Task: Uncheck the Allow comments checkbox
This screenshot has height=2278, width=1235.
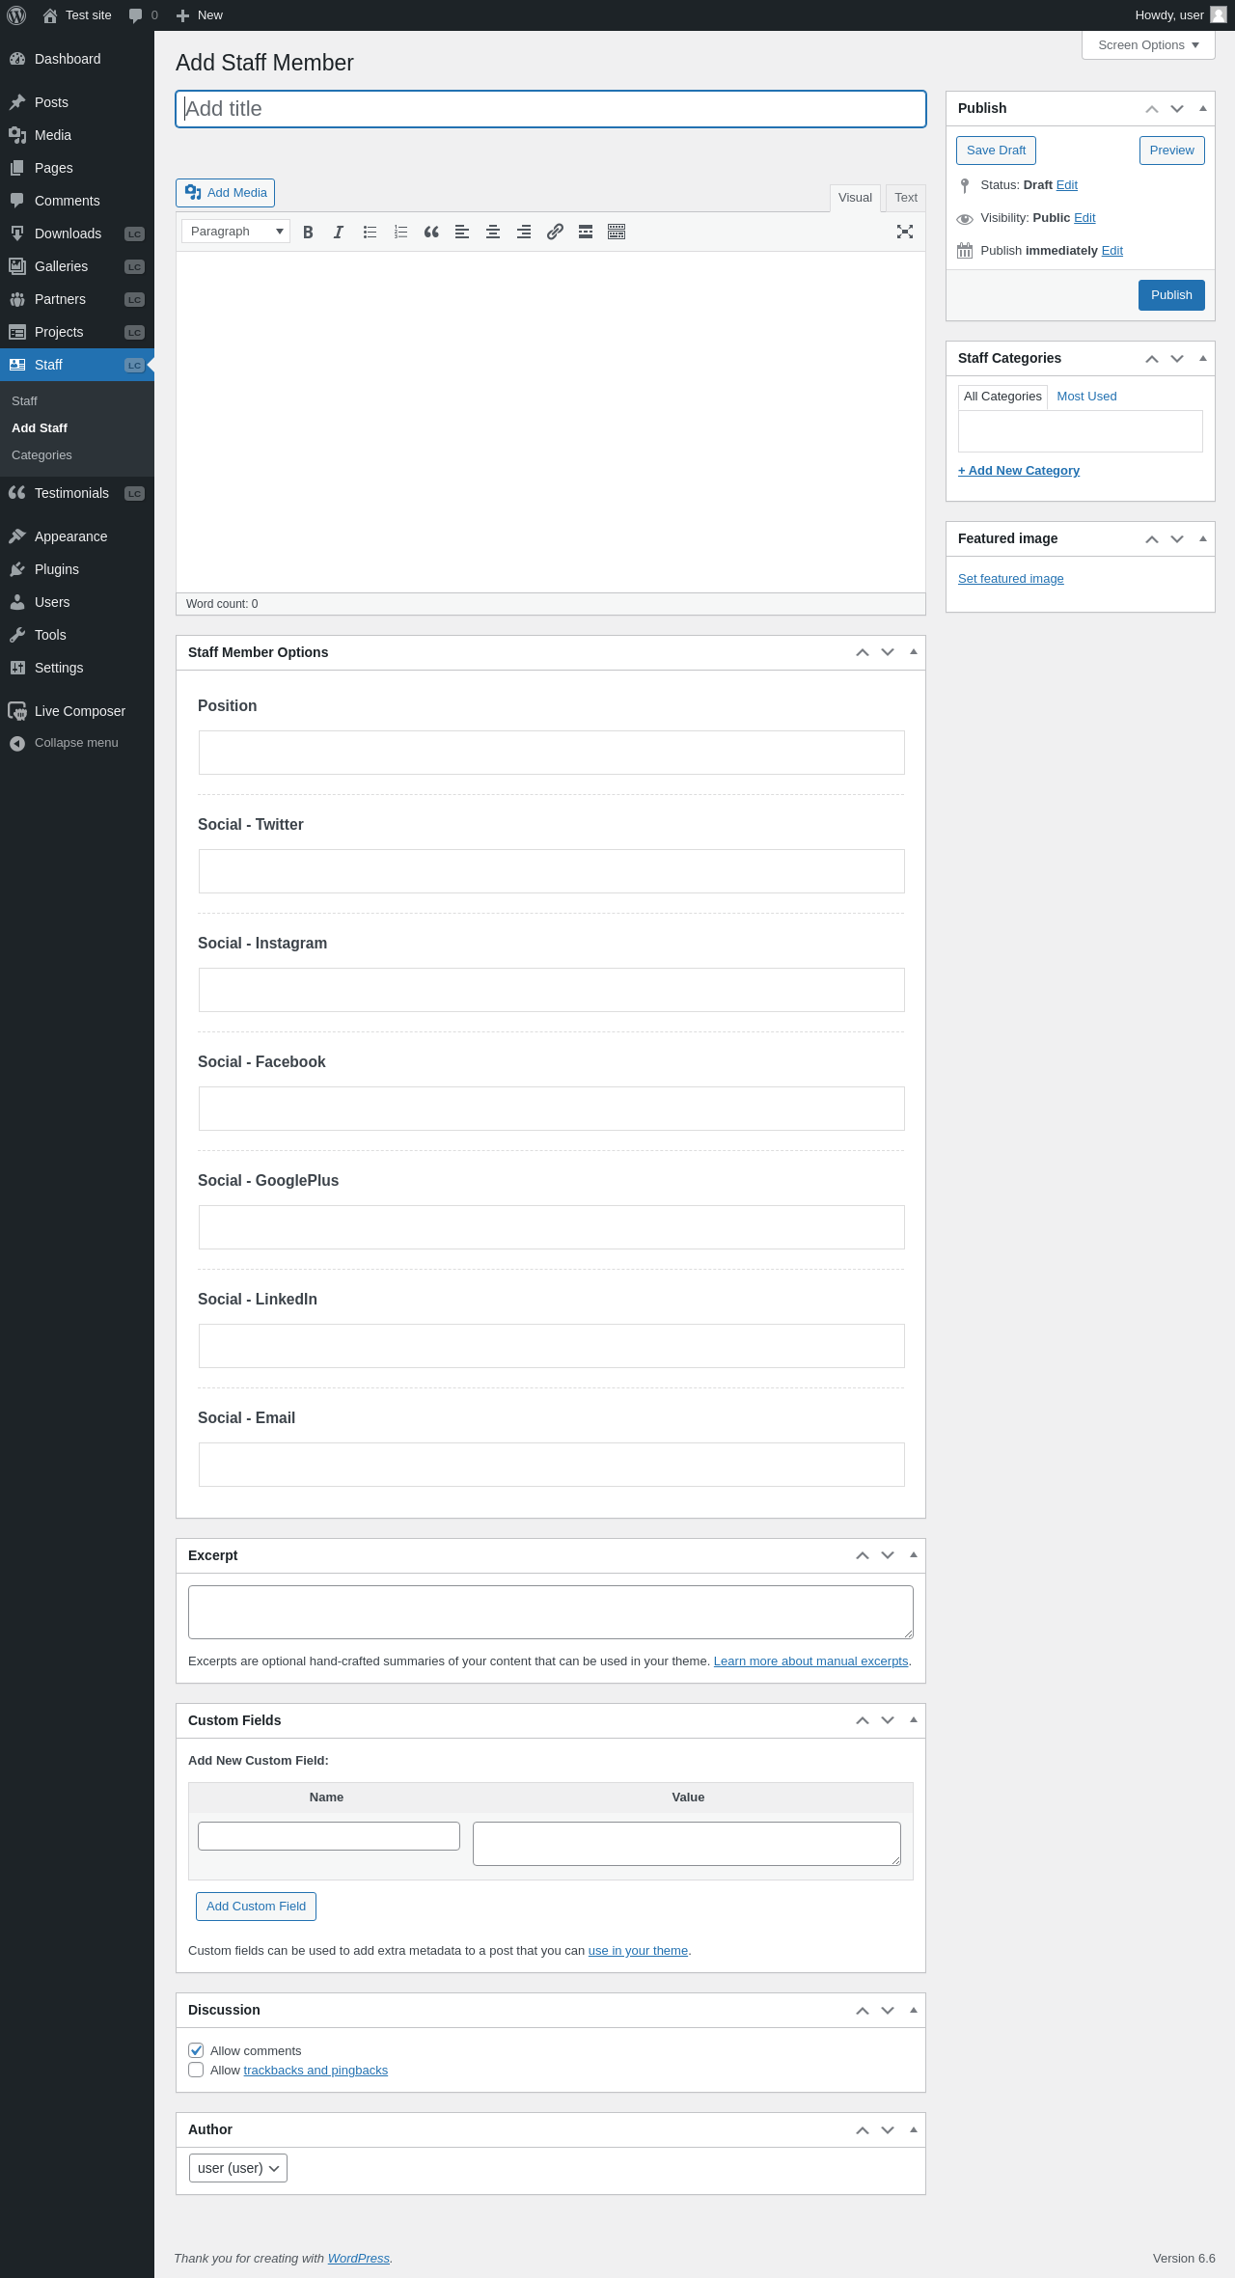Action: [196, 2050]
